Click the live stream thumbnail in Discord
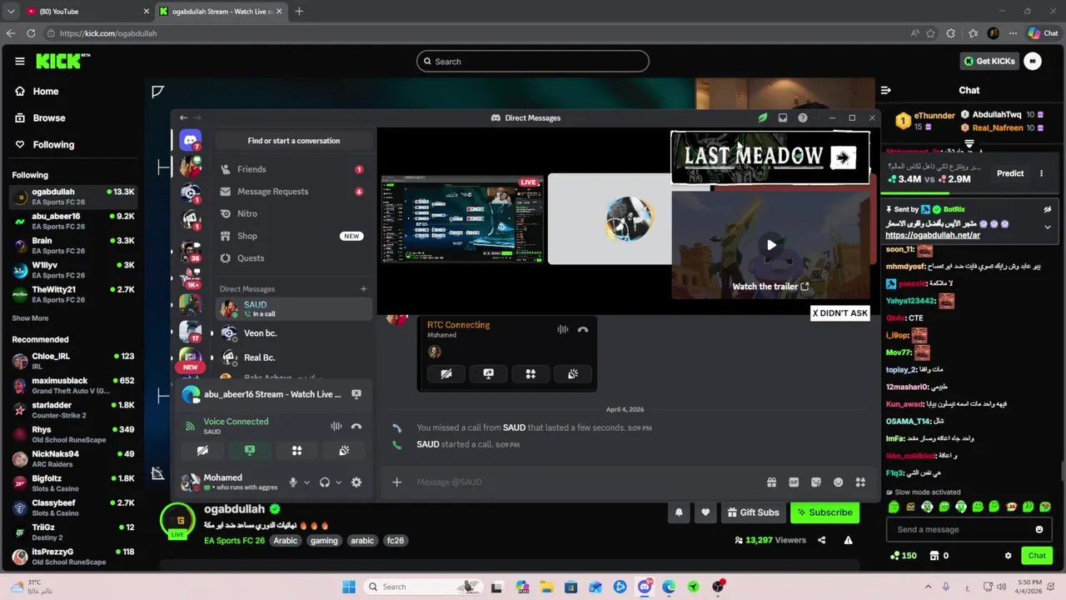The image size is (1066, 600). point(462,220)
